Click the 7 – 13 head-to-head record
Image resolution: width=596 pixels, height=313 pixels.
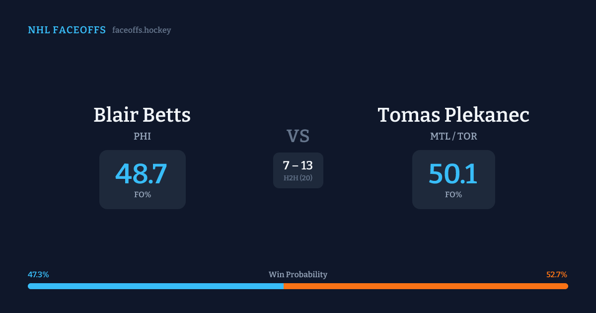(x=298, y=165)
